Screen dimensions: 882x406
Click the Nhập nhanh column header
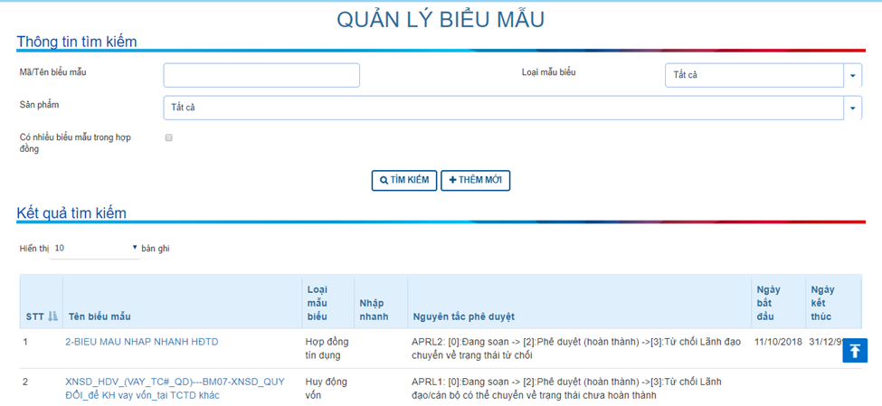(374, 309)
